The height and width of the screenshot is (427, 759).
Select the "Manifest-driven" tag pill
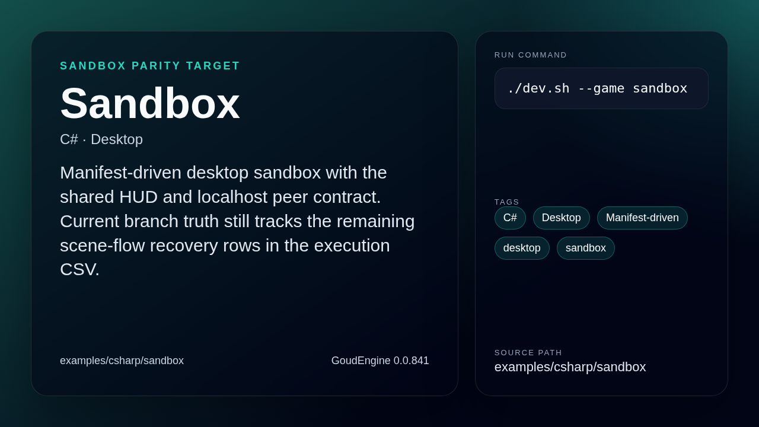click(x=642, y=218)
